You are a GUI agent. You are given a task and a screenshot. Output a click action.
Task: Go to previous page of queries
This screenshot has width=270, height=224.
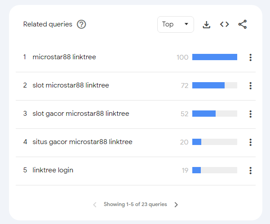pyautogui.click(x=95, y=205)
